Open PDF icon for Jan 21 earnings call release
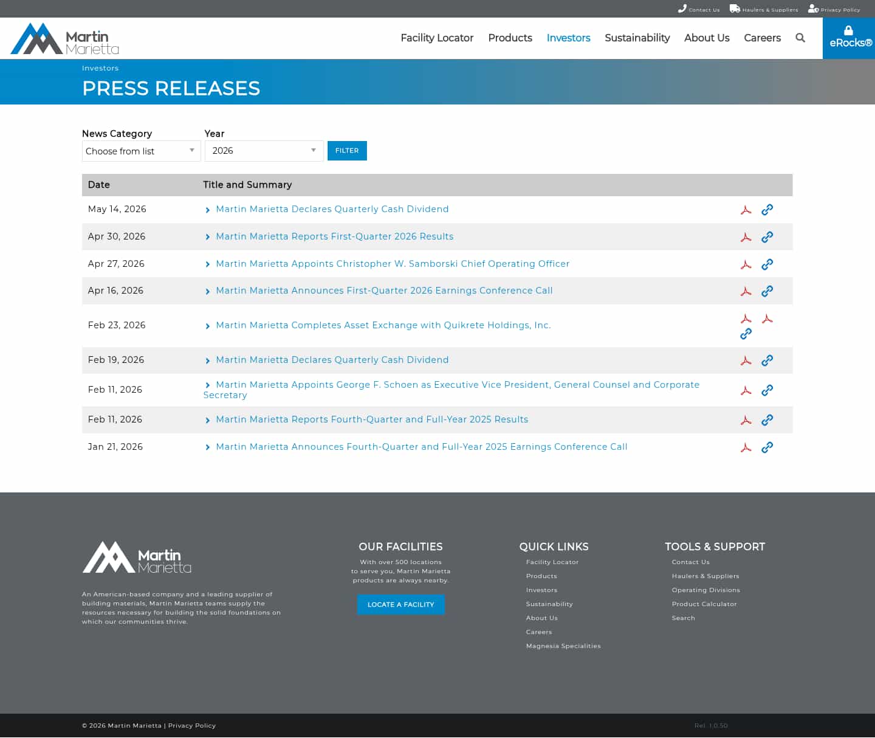 746,447
